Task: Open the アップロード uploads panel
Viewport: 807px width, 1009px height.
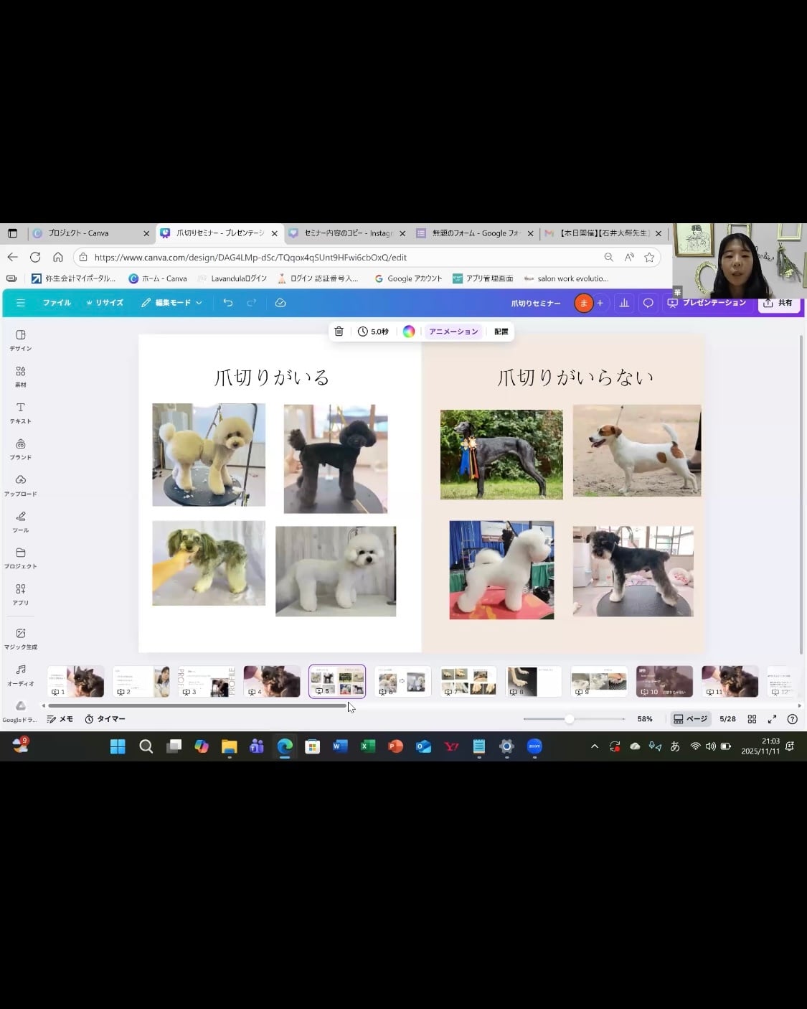Action: 21,485
